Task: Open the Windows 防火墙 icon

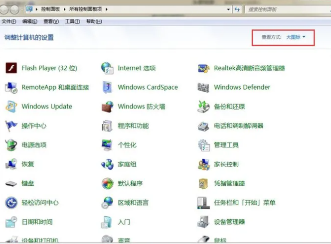Action: pos(107,107)
